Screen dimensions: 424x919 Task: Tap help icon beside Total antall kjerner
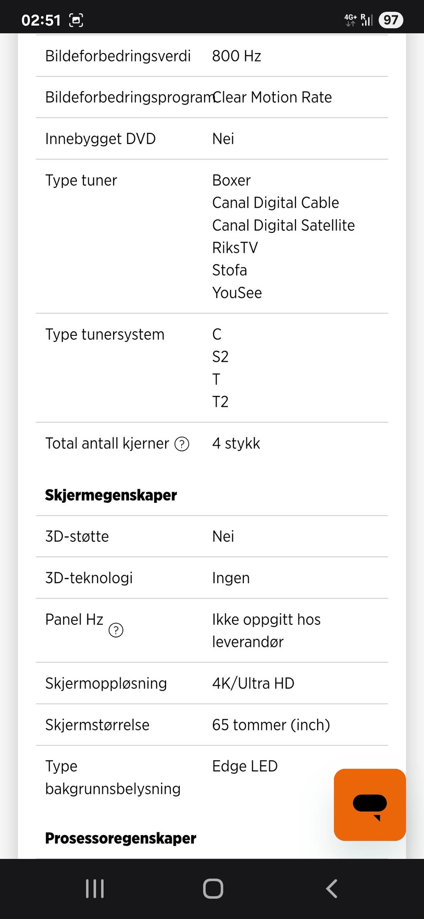click(182, 444)
